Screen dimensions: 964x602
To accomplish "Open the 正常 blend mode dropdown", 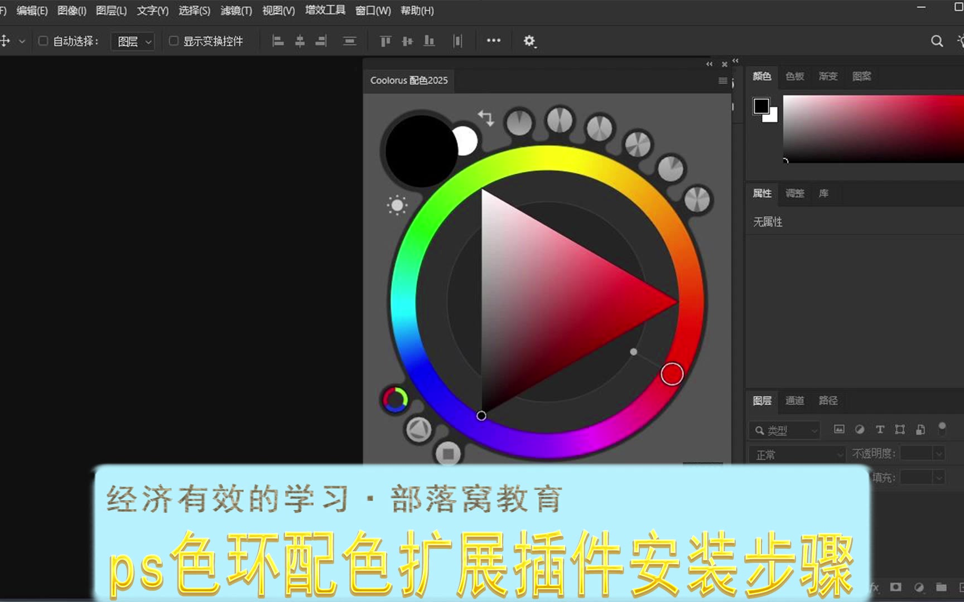I will coord(798,455).
